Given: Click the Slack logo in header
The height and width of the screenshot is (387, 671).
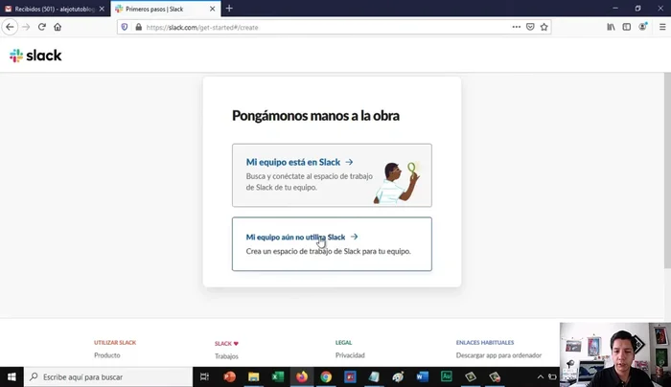Looking at the screenshot, I should [35, 56].
